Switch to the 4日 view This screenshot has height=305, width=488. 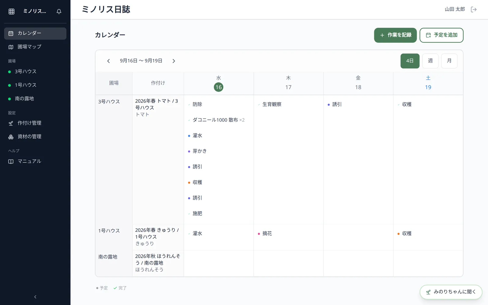click(x=410, y=61)
